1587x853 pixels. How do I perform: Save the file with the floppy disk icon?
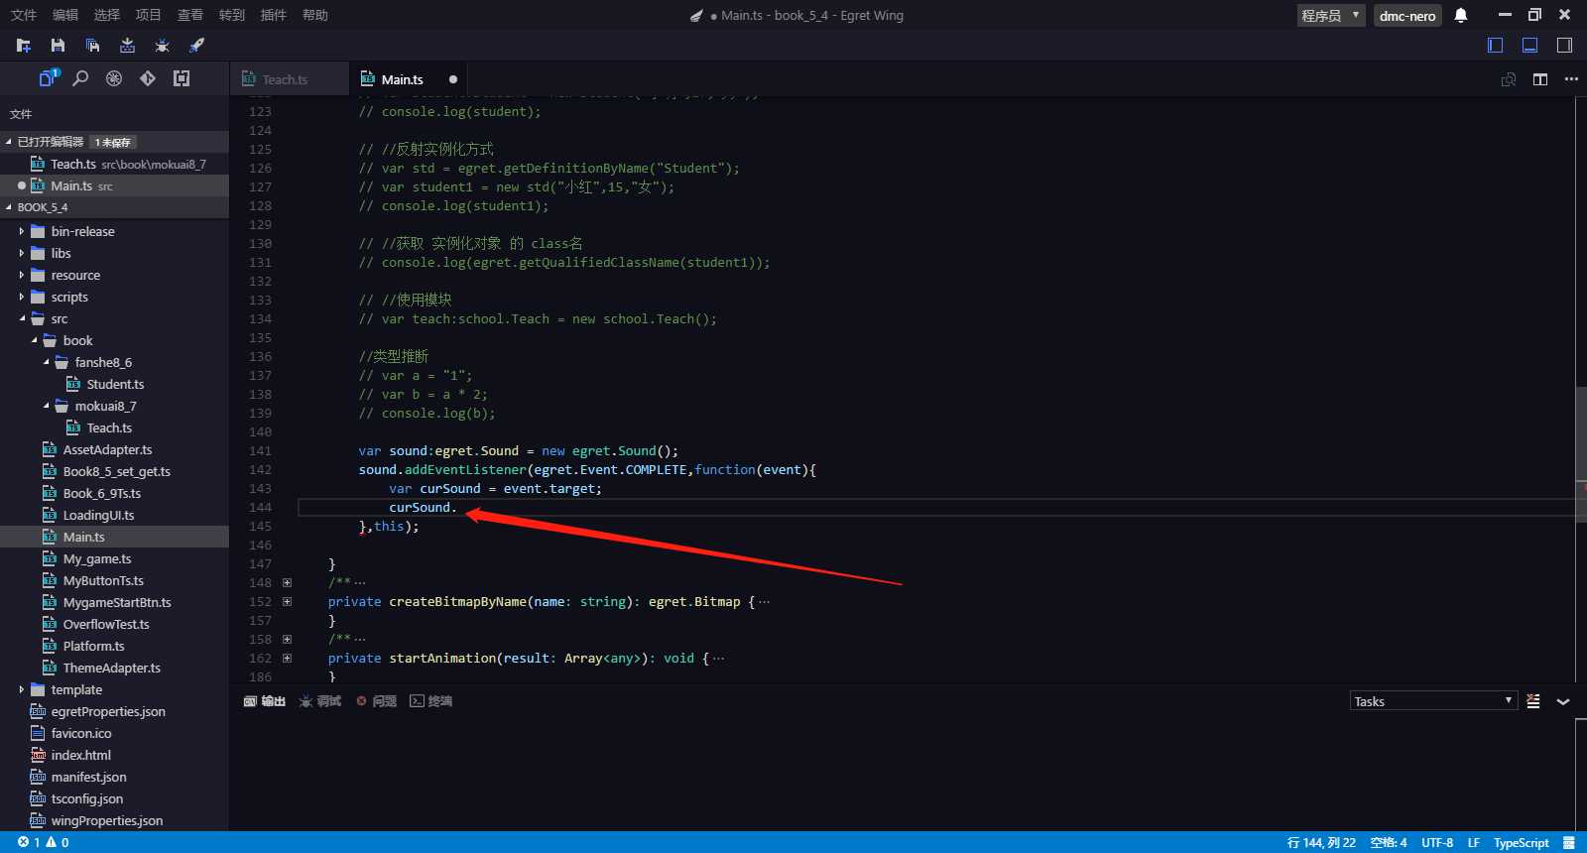coord(58,46)
